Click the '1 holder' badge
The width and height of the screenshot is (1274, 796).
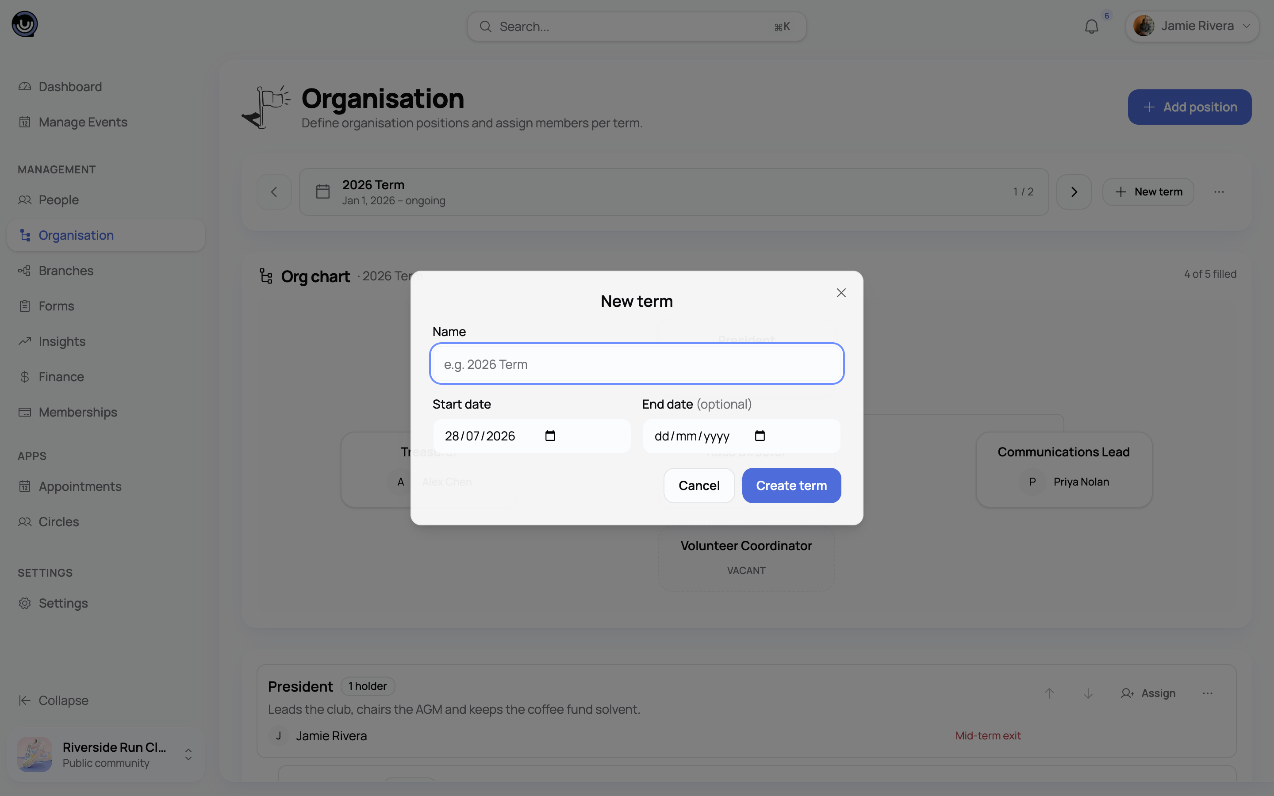[x=368, y=686]
